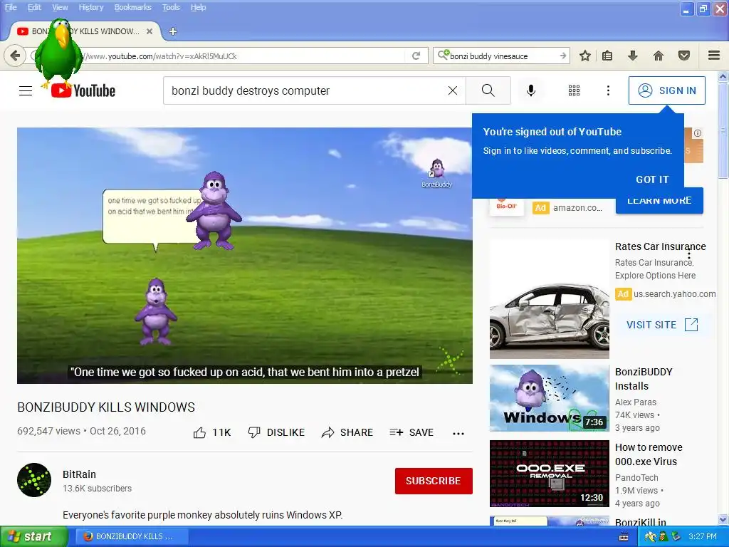Open the 000.EXE Removal thumbnail

tap(549, 474)
